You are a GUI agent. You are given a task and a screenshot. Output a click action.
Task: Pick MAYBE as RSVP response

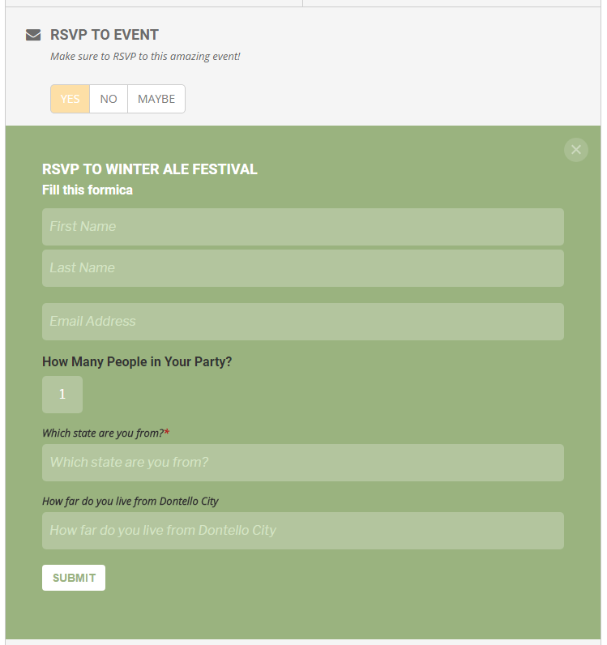[156, 99]
